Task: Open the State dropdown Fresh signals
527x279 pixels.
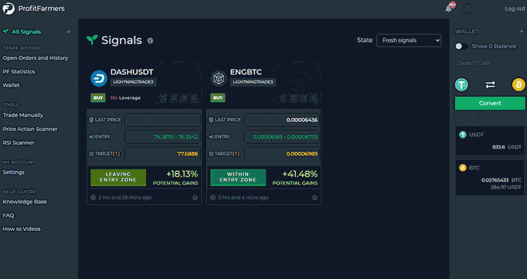Action: tap(409, 40)
